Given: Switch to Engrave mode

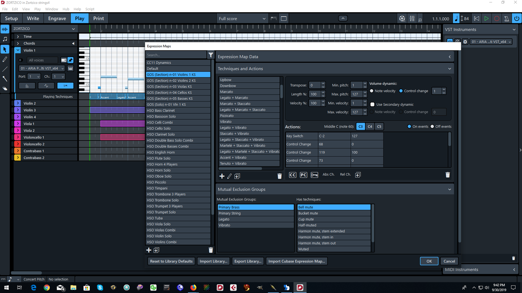Looking at the screenshot, I should (x=57, y=18).
